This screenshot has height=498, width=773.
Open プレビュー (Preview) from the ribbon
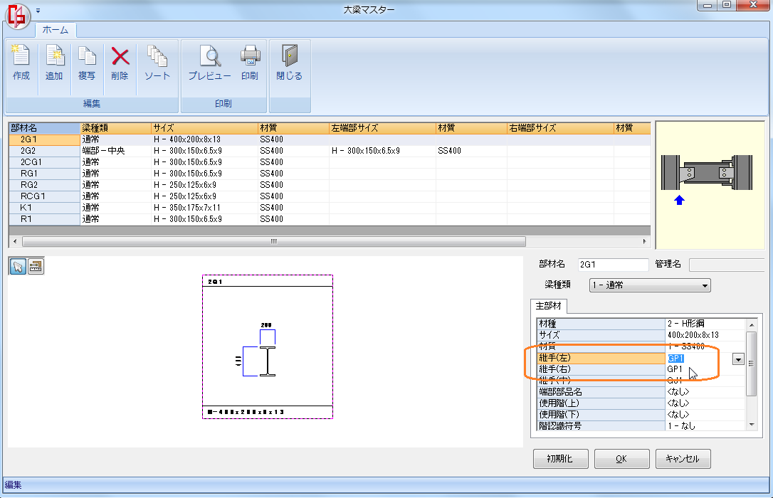(209, 63)
